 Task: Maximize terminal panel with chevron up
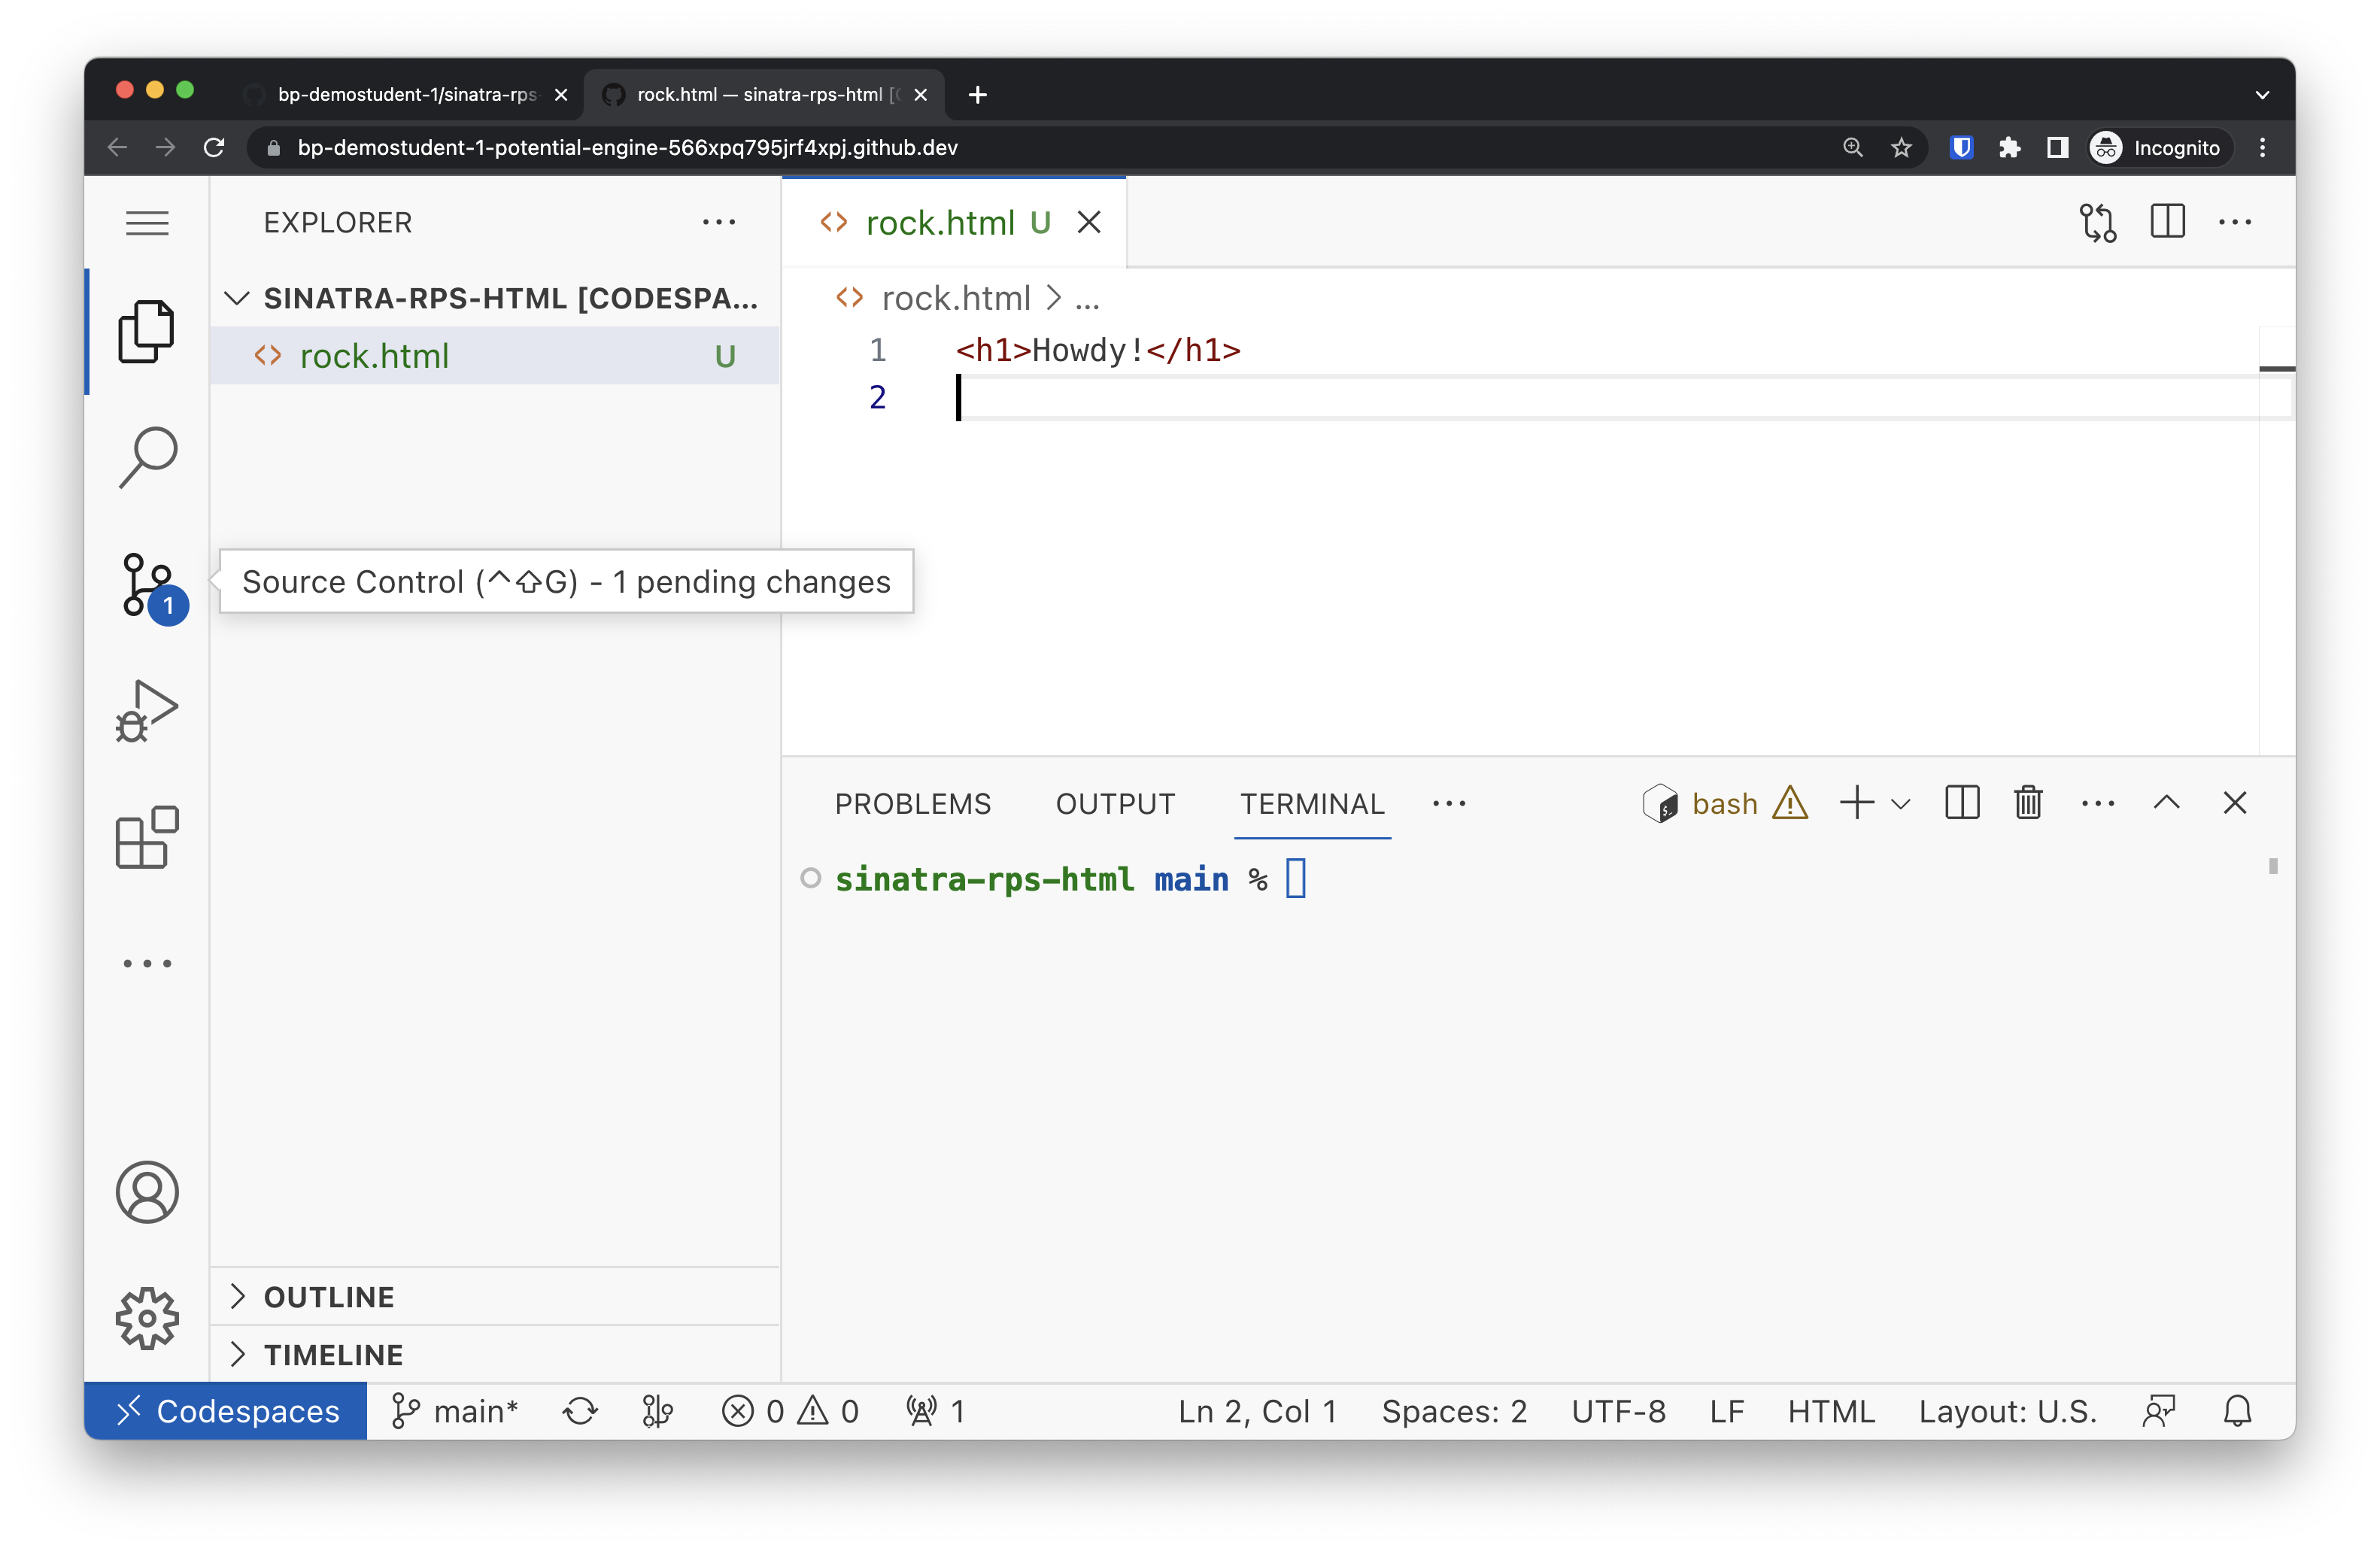pyautogui.click(x=2166, y=803)
